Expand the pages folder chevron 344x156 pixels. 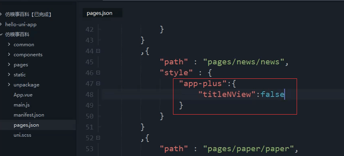click(9, 65)
